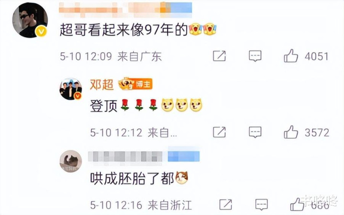Reply to the '哄成胚胎了都' comment
The width and height of the screenshot is (344, 215).
click(262, 205)
